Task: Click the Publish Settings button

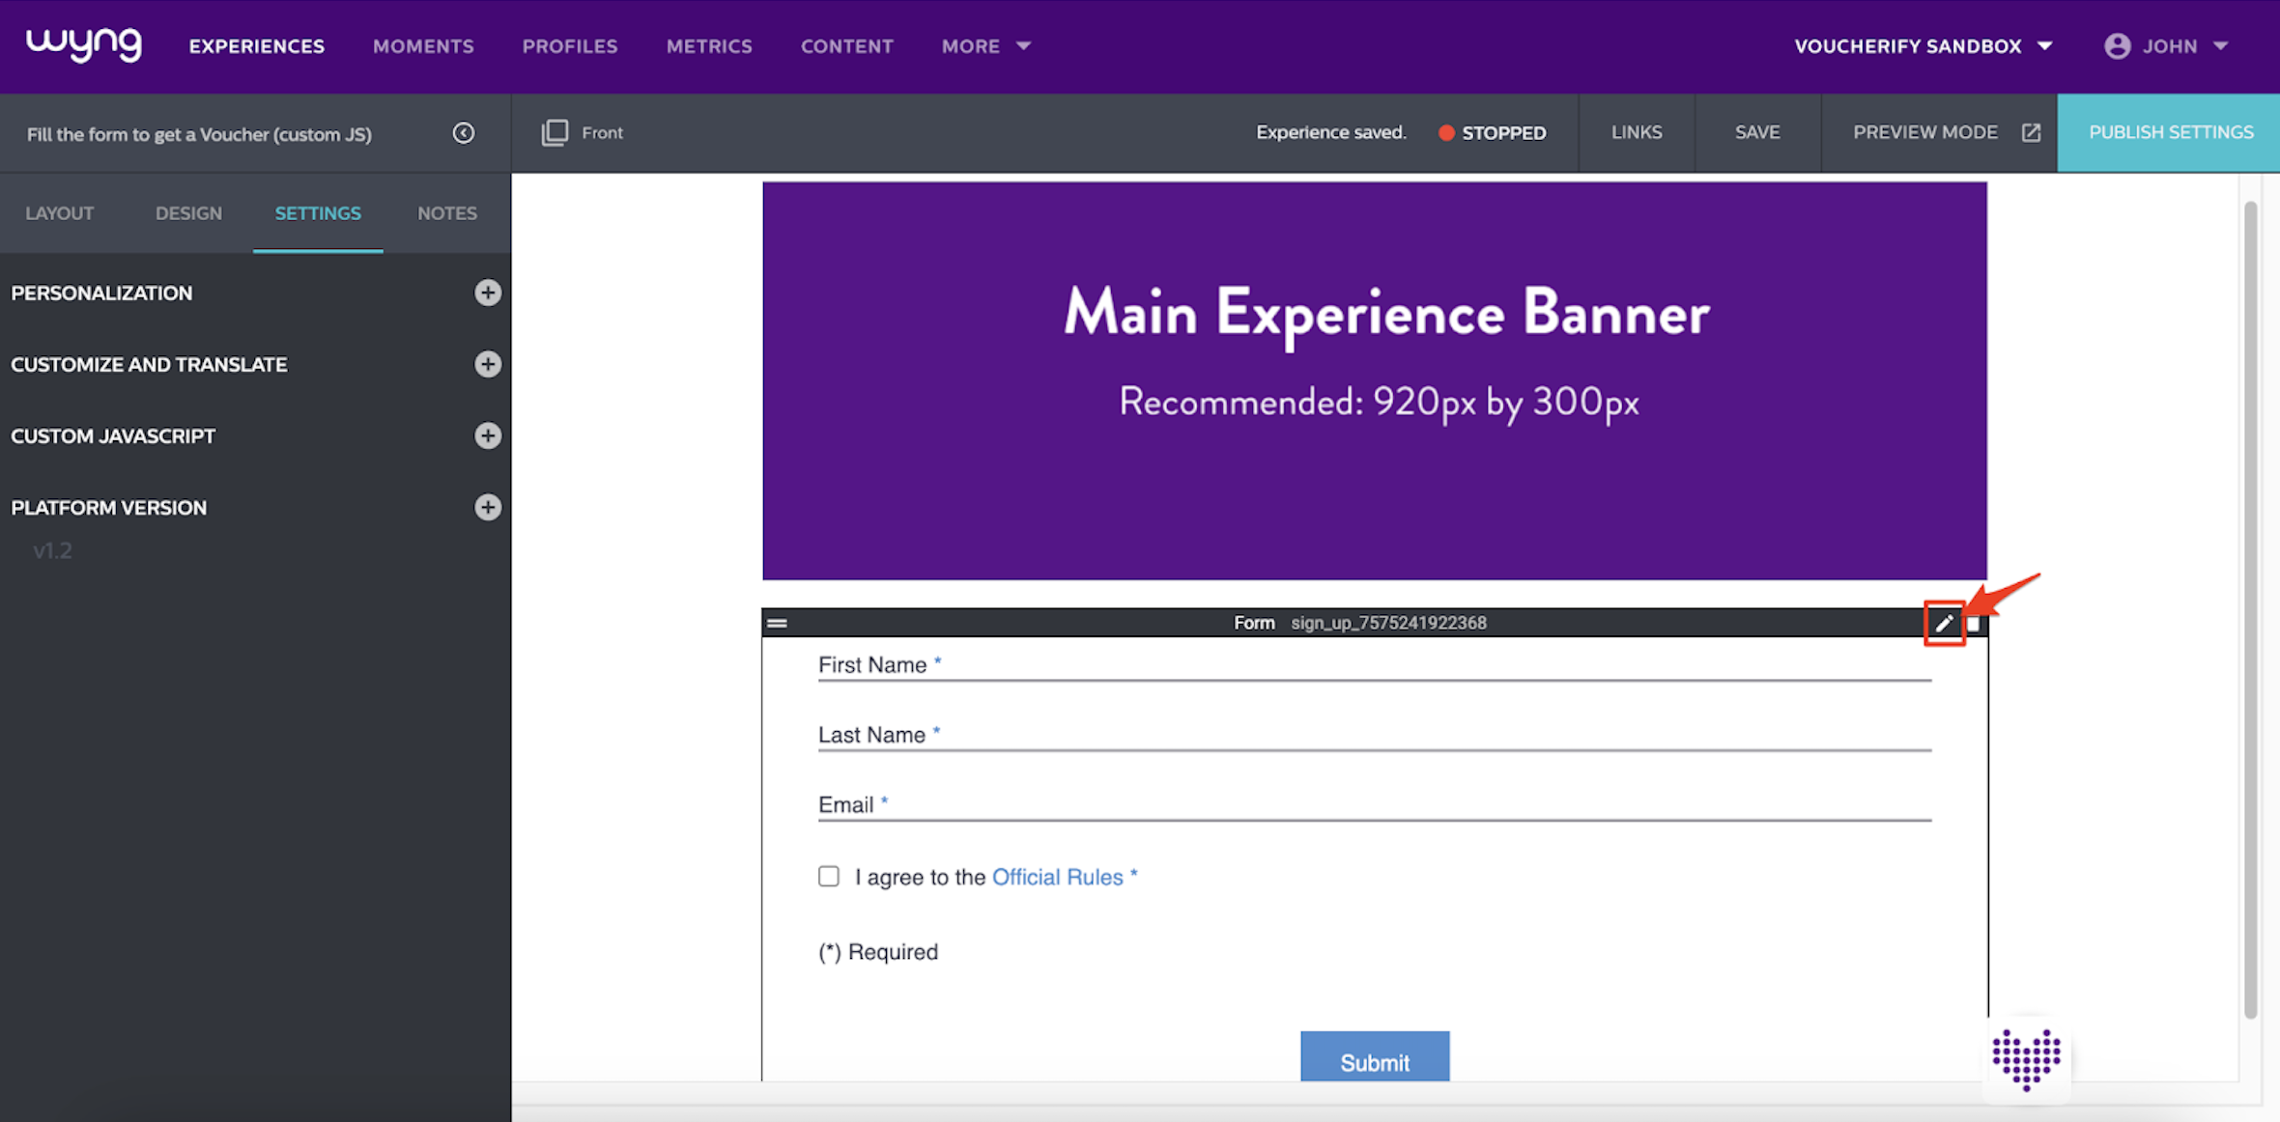Action: 2170,132
